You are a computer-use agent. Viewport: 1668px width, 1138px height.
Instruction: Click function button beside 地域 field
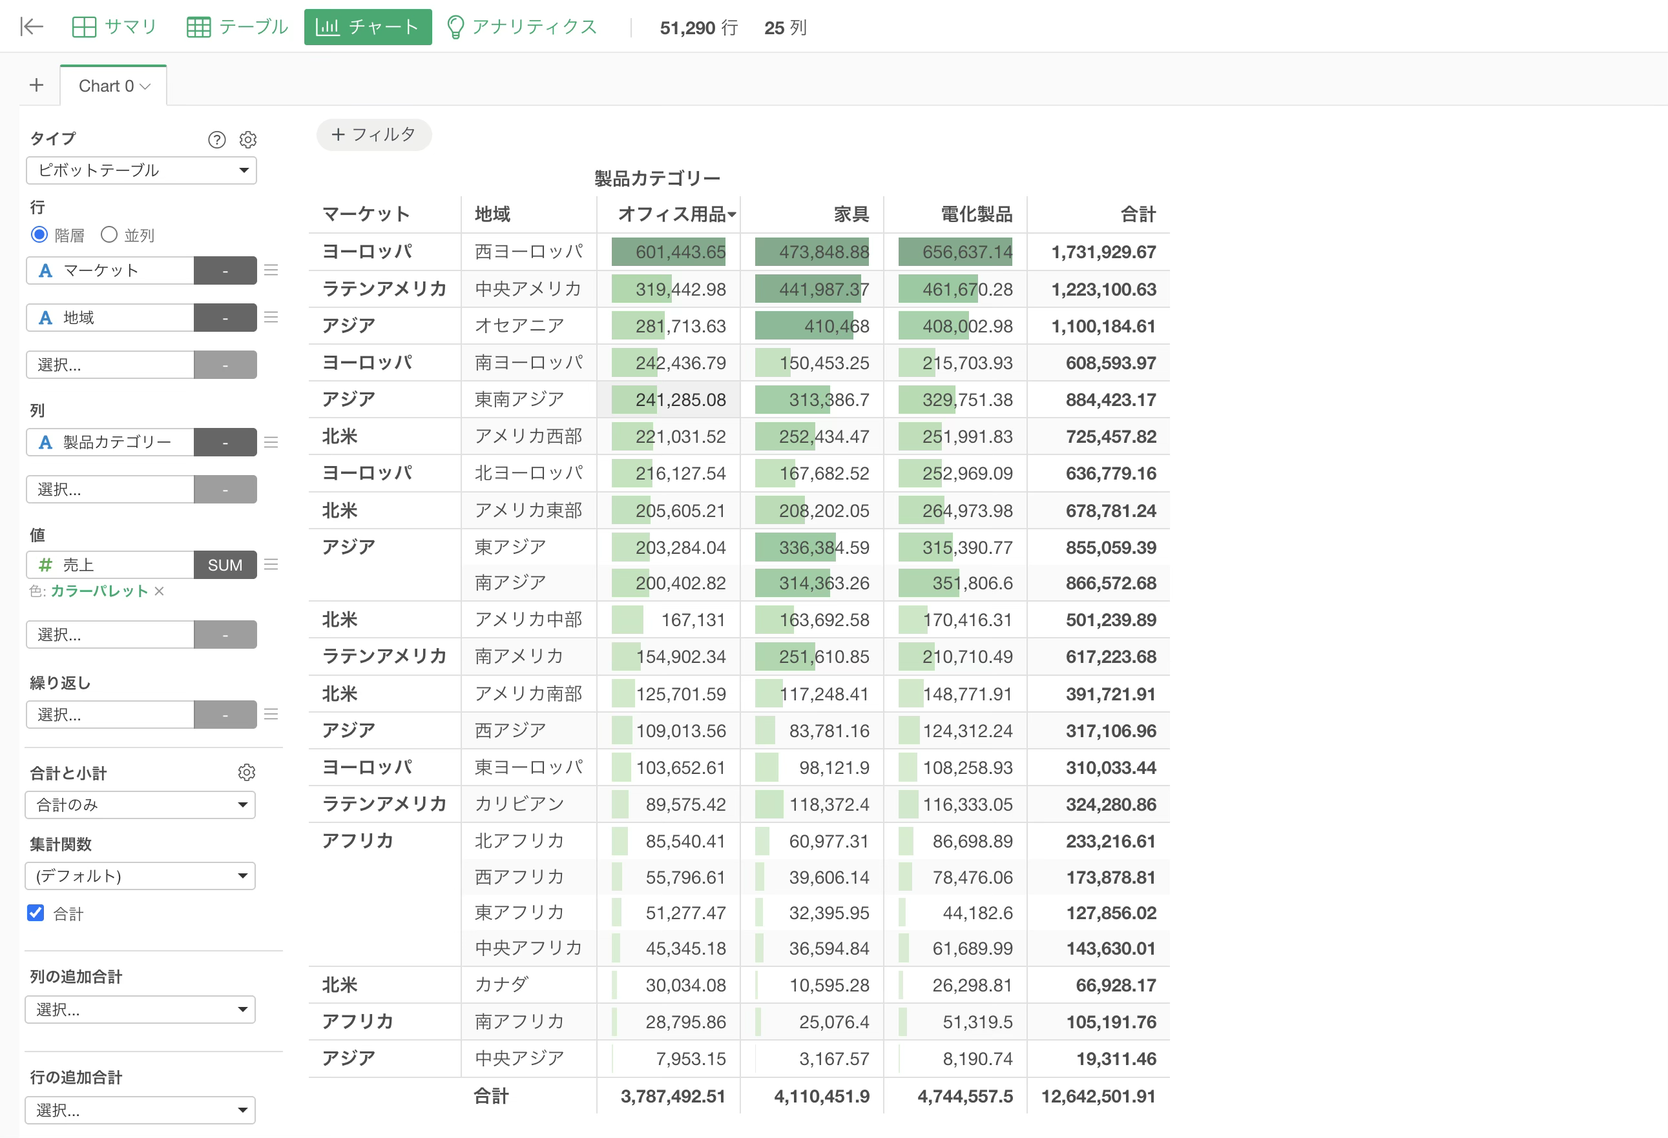tap(225, 317)
